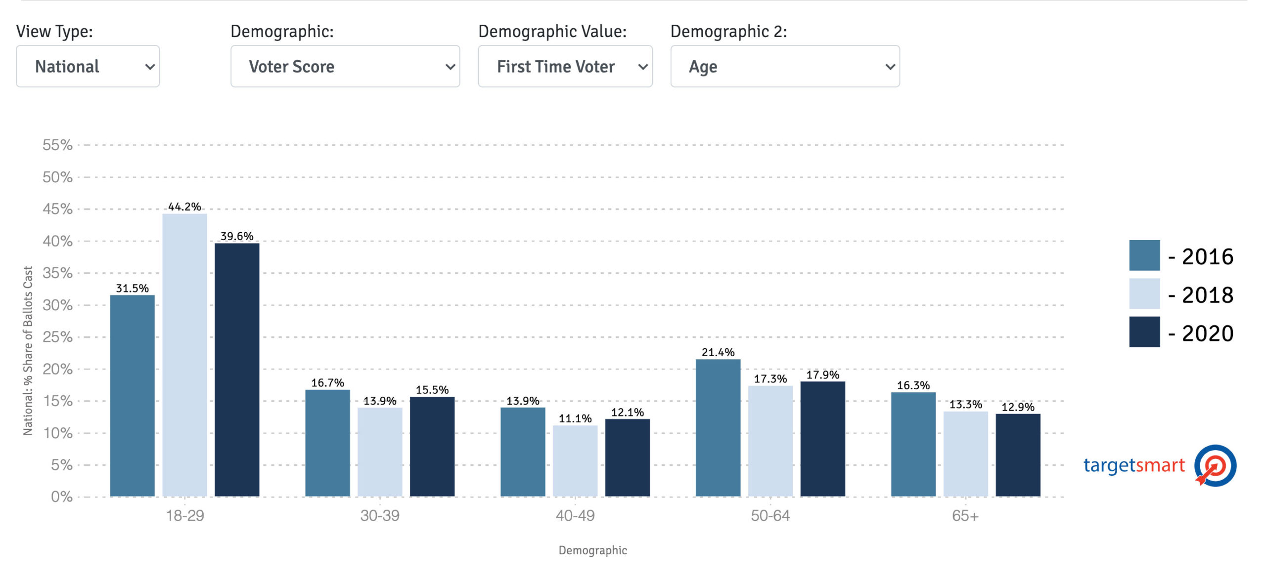Click the 2016 bar for ages 50-64

(x=718, y=427)
